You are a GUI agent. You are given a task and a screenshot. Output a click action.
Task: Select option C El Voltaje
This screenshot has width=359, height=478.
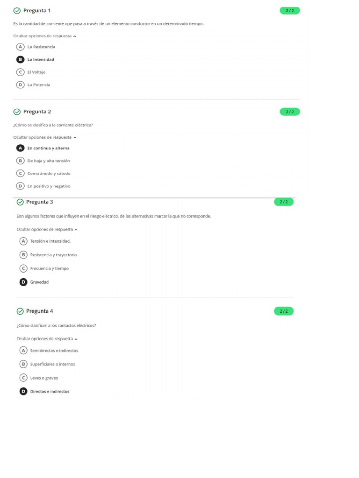(x=31, y=72)
